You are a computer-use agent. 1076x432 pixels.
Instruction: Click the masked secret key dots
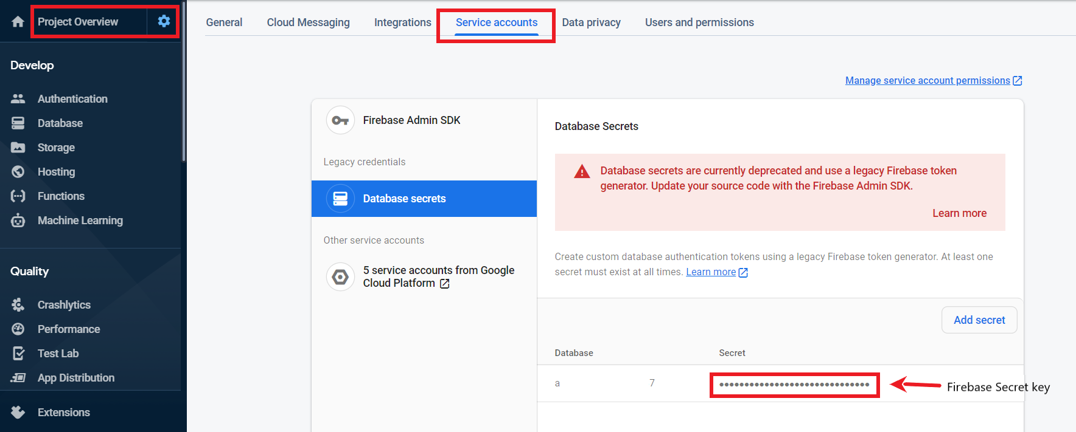pos(794,385)
